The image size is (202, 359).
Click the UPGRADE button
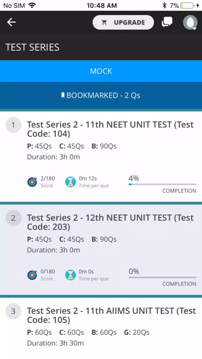pyautogui.click(x=123, y=22)
